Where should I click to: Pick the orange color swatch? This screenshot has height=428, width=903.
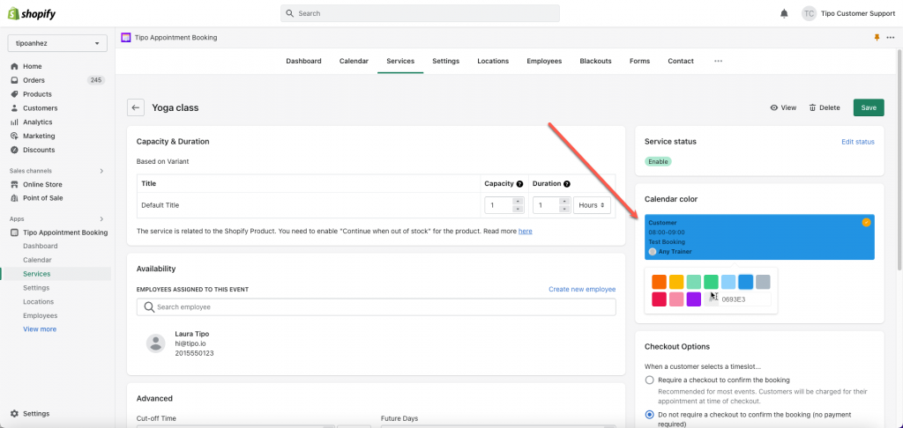[659, 282]
